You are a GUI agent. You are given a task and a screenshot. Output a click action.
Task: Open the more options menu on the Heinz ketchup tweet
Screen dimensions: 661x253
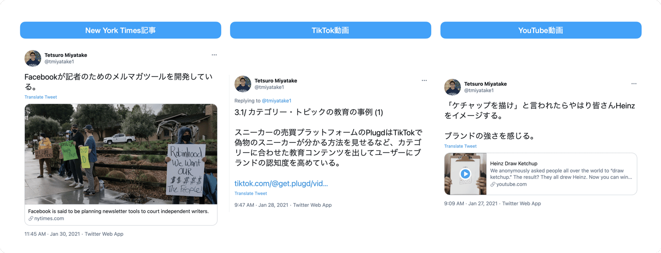(x=634, y=84)
